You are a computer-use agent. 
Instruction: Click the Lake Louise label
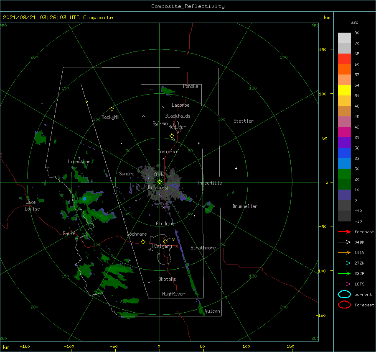[x=32, y=206]
